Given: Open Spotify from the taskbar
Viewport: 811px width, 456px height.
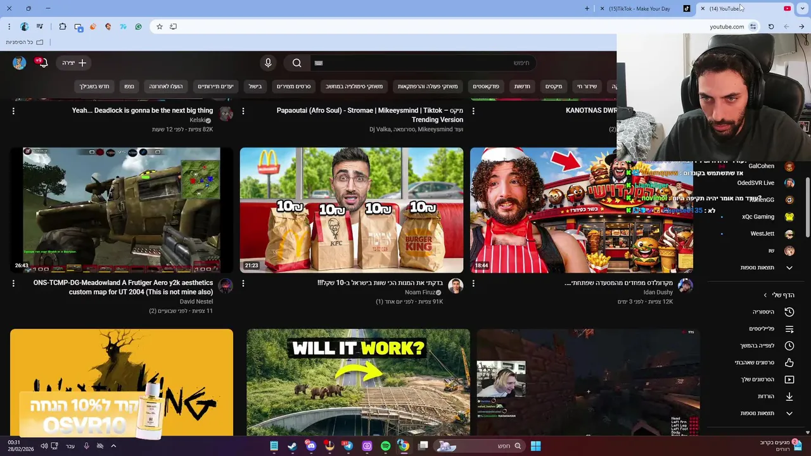Looking at the screenshot, I should pos(386,446).
